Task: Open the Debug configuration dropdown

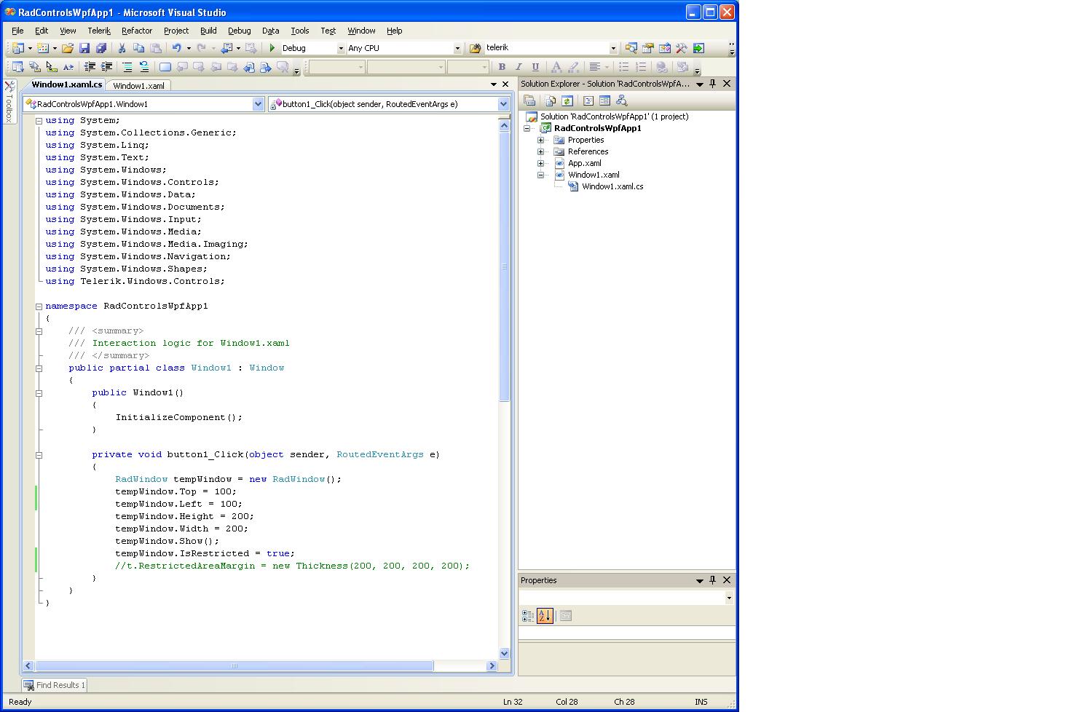Action: (340, 48)
